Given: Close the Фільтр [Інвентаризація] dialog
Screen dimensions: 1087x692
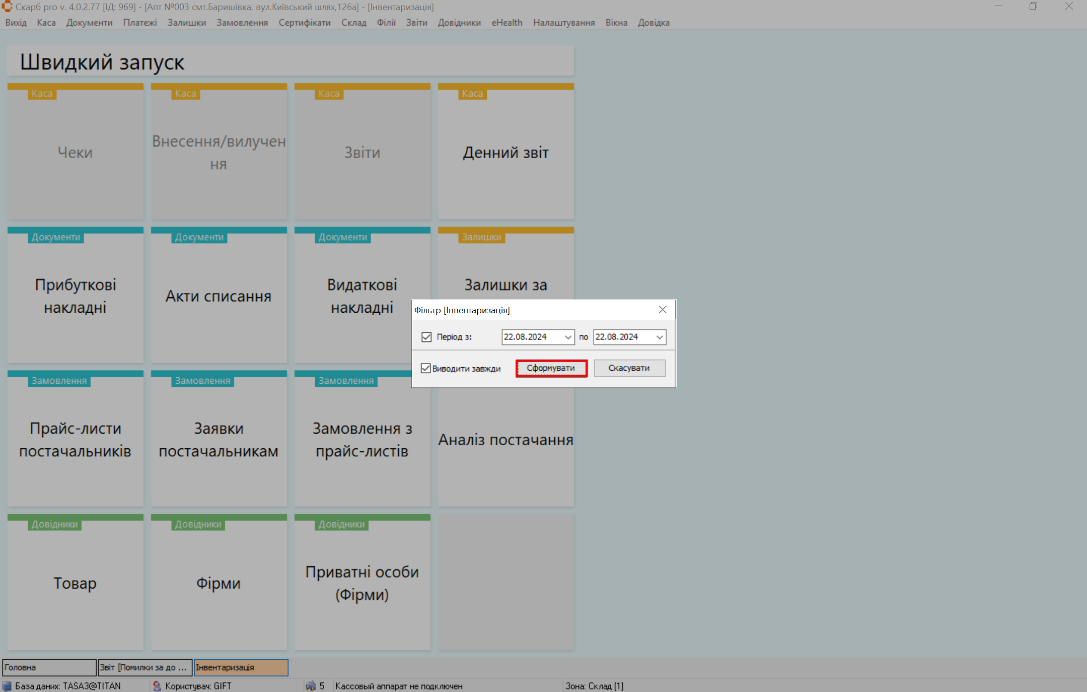Looking at the screenshot, I should click(x=663, y=310).
